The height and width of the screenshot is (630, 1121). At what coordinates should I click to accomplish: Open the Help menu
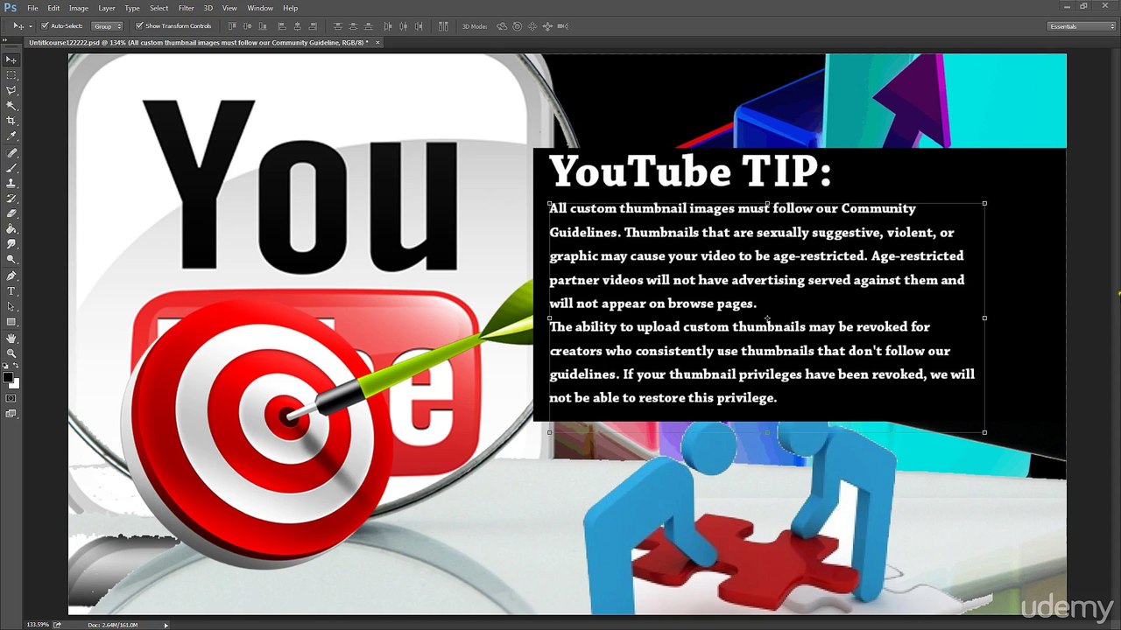[290, 8]
